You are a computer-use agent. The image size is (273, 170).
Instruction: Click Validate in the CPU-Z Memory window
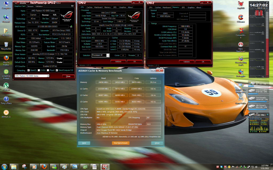pos(187,62)
